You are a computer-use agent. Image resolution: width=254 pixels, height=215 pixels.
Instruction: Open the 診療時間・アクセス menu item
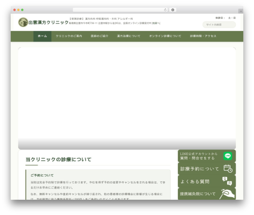(203, 36)
